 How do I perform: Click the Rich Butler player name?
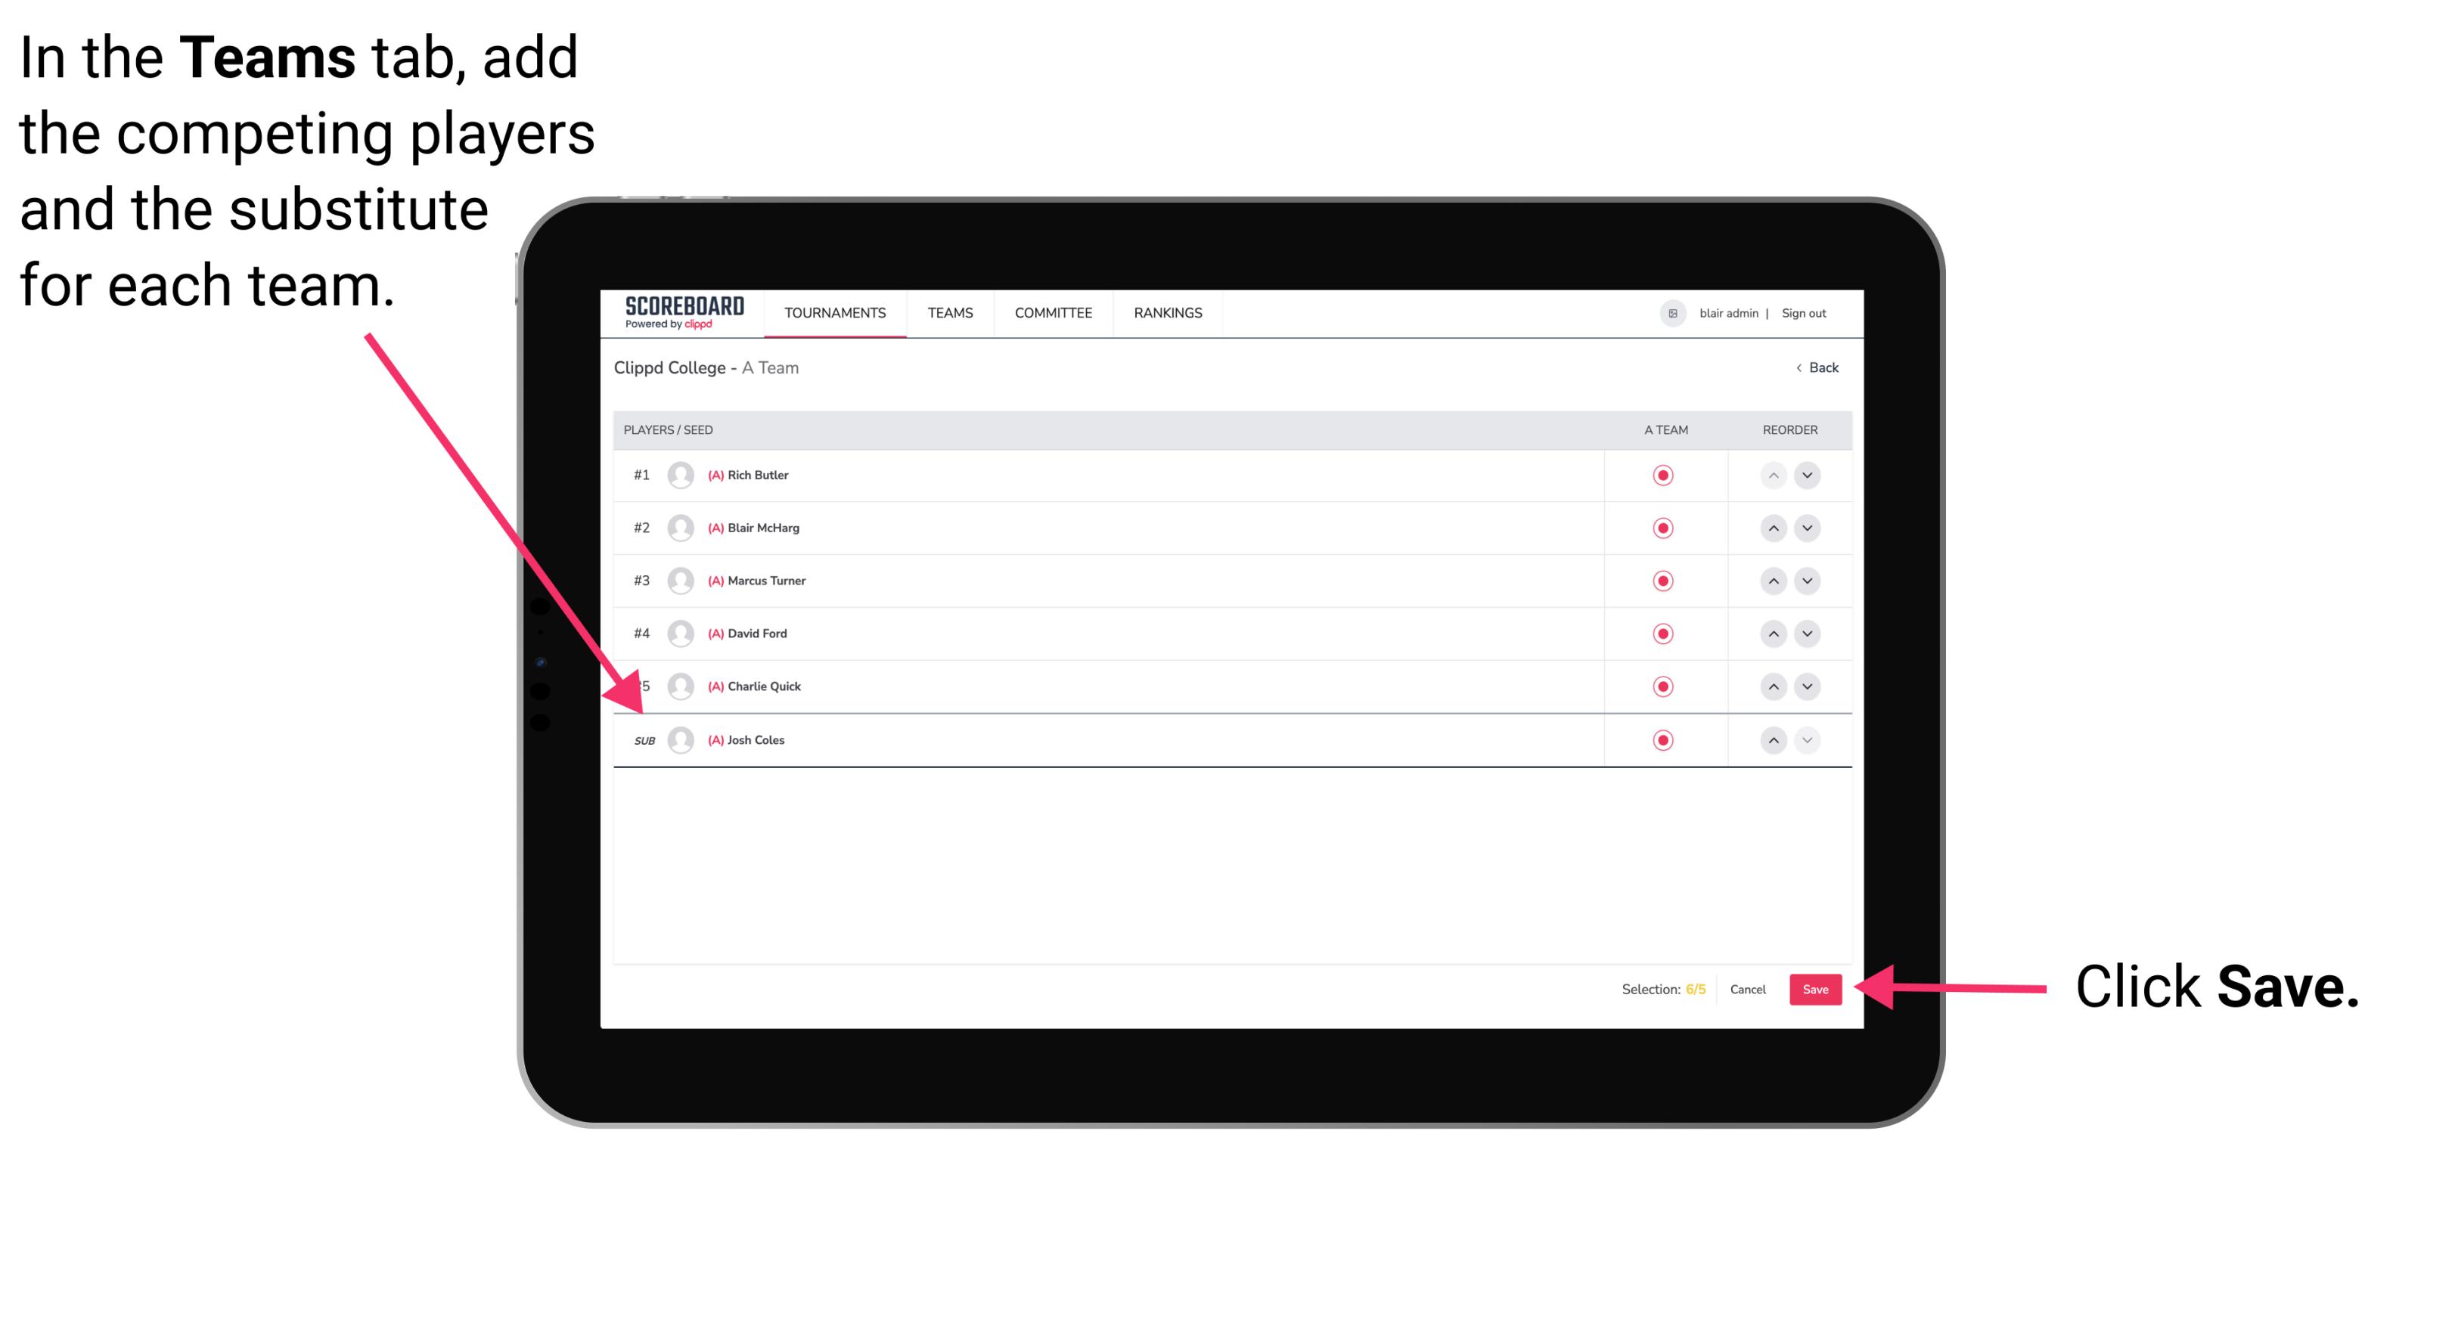coord(758,476)
